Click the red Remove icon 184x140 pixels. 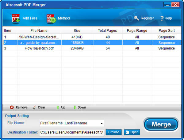(x=12, y=107)
